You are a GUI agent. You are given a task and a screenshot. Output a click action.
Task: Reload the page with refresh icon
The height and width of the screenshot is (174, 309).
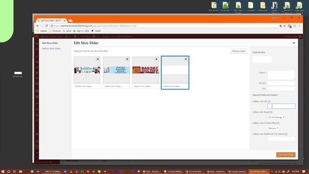click(46, 26)
